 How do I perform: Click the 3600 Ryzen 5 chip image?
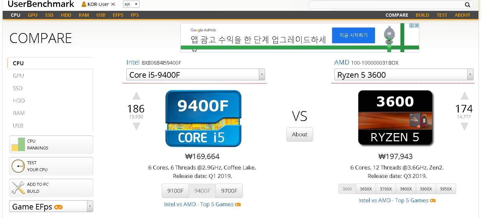[395, 118]
